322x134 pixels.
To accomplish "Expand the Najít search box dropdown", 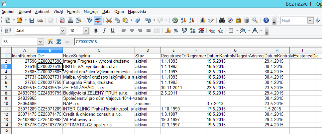I will click(310, 20).
